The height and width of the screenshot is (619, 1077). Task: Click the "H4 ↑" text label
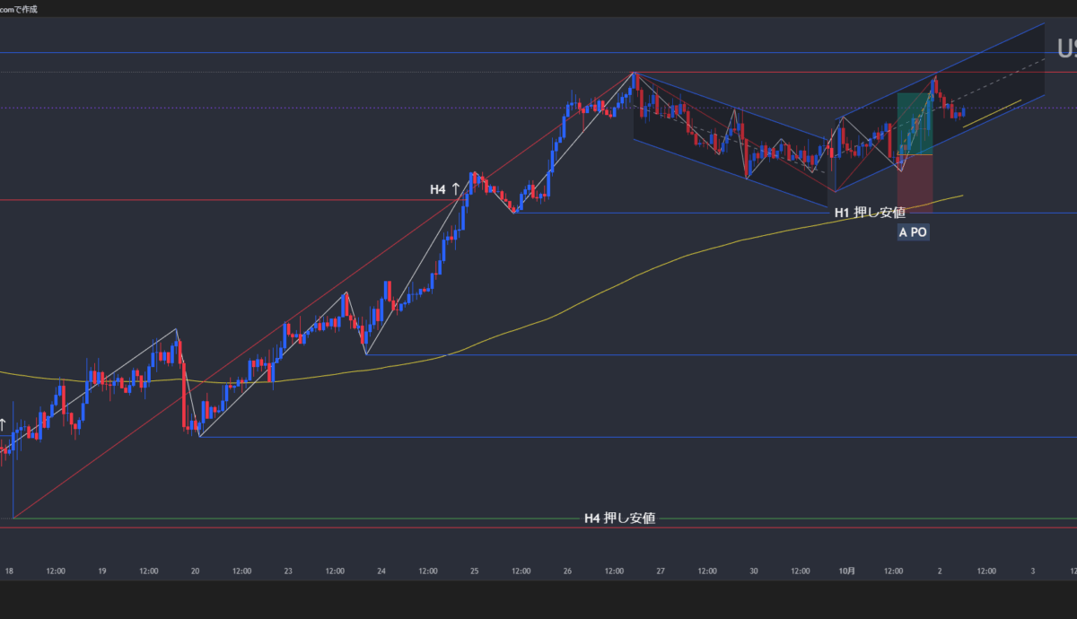coord(444,189)
